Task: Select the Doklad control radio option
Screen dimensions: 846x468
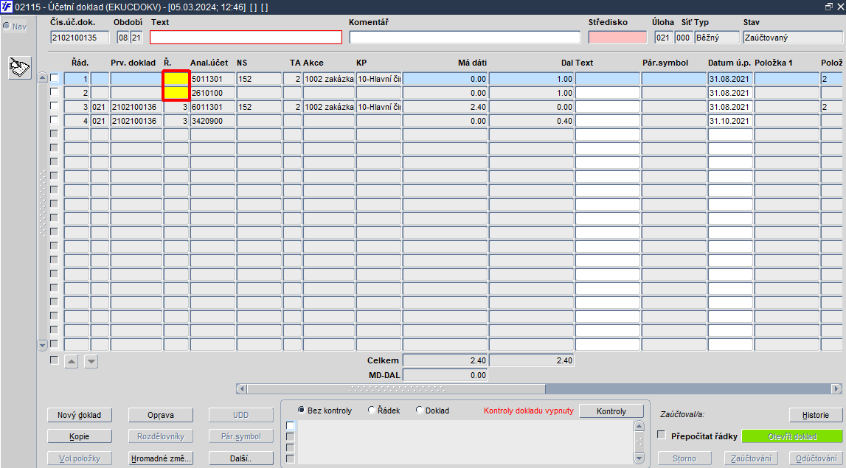Action: pos(419,411)
